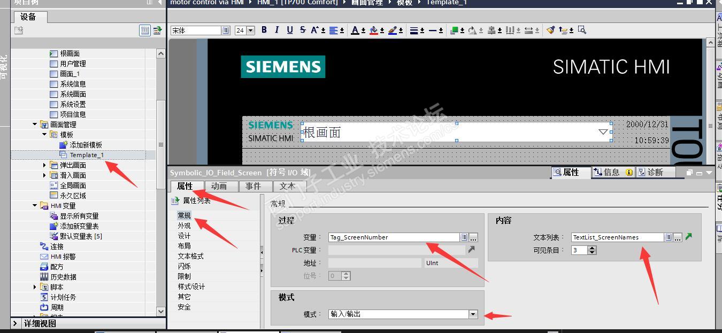Click the green layer order icon

pyautogui.click(x=454, y=30)
